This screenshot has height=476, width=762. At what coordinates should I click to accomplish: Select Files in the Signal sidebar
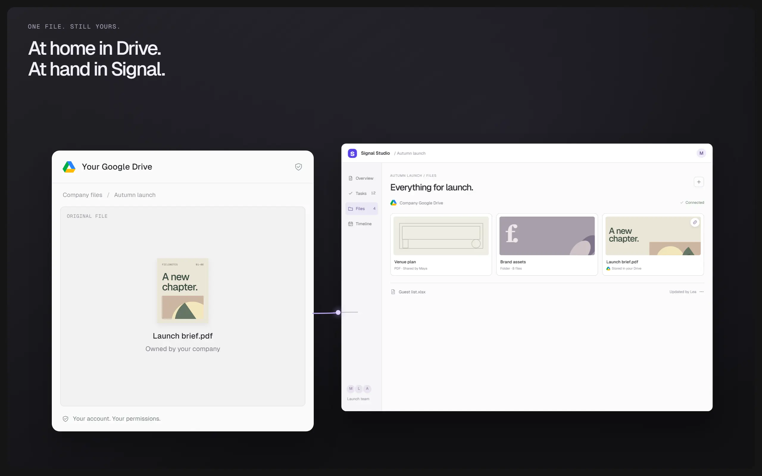click(361, 209)
